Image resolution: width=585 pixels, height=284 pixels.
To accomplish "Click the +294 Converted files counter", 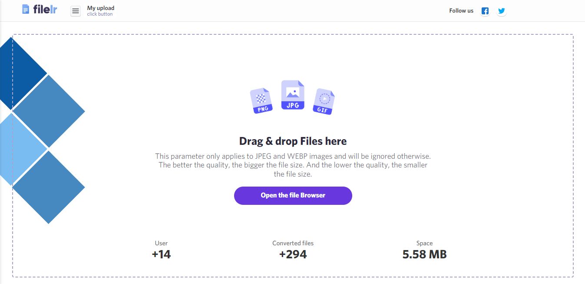I will [293, 254].
